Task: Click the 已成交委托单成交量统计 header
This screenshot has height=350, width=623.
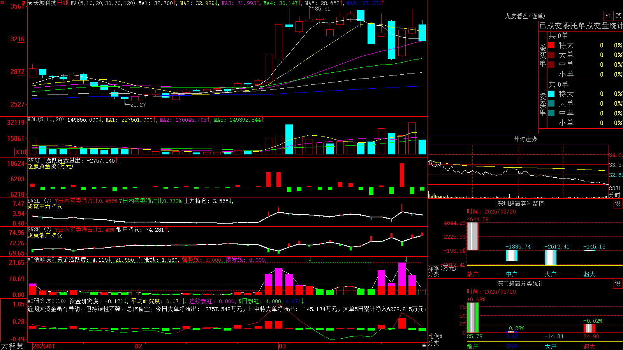Action: pos(581,26)
